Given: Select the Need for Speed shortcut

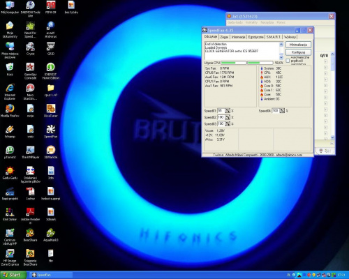Looking at the screenshot, I should point(30,29).
